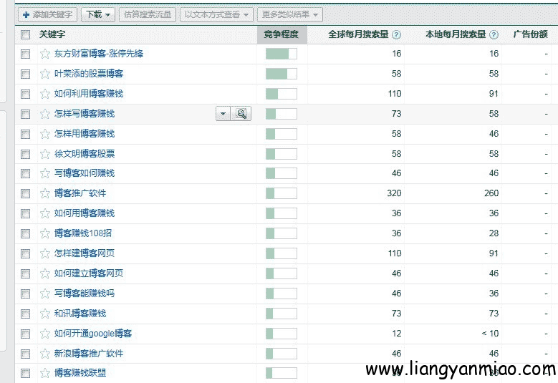This screenshot has width=558, height=383.
Task: Click the 估算搜索流量 button
Action: pos(148,14)
